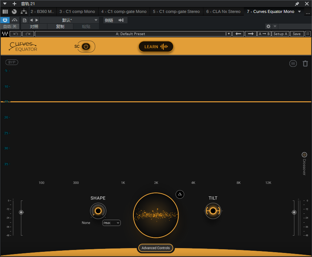
Task: Open the routing diagram icon
Action: pyautogui.click(x=24, y=11)
